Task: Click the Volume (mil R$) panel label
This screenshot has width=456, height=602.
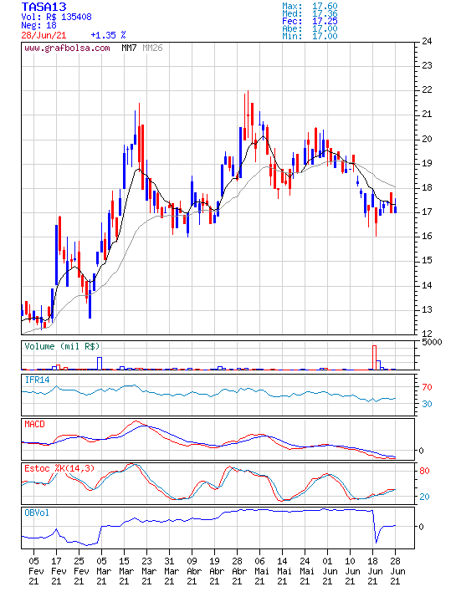Action: pyautogui.click(x=62, y=346)
